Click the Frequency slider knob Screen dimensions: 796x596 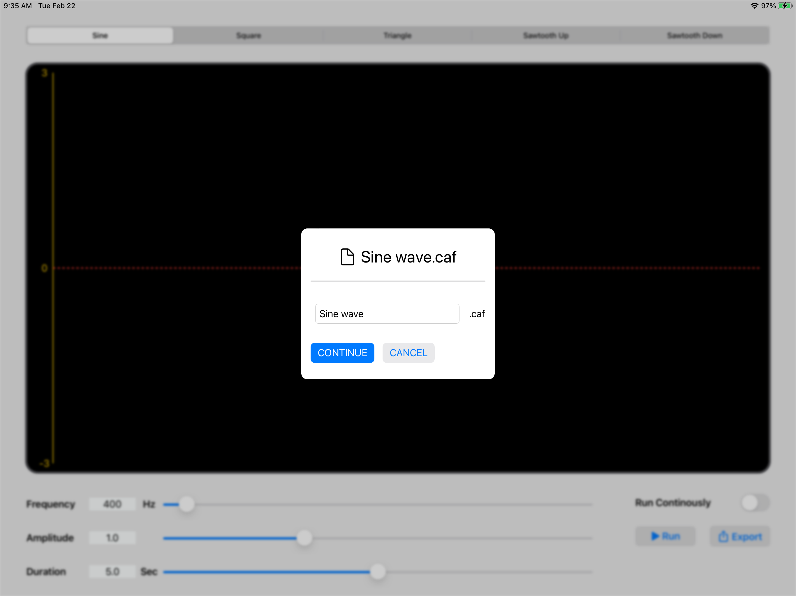pos(187,504)
